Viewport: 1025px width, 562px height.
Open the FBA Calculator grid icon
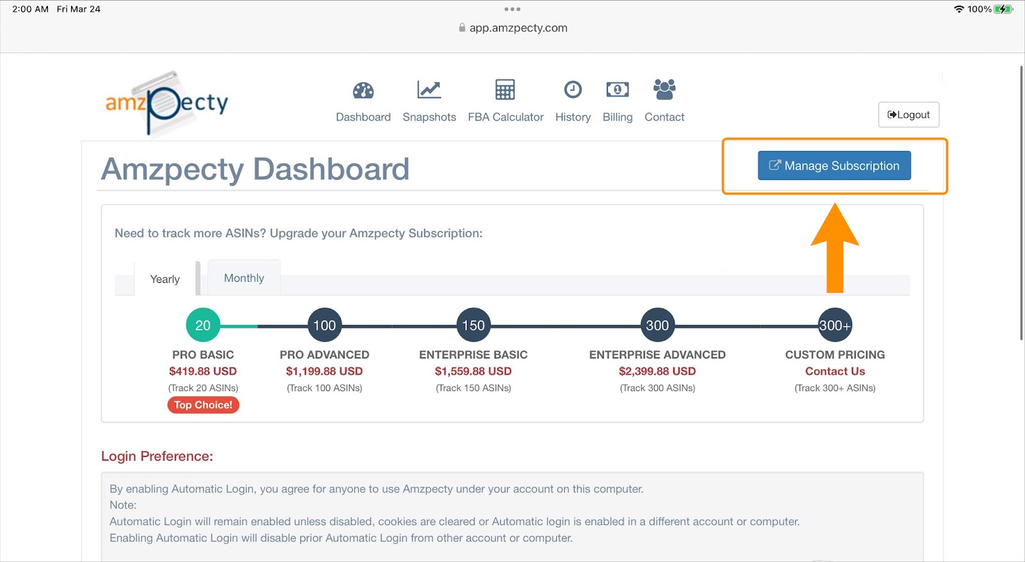click(x=505, y=90)
